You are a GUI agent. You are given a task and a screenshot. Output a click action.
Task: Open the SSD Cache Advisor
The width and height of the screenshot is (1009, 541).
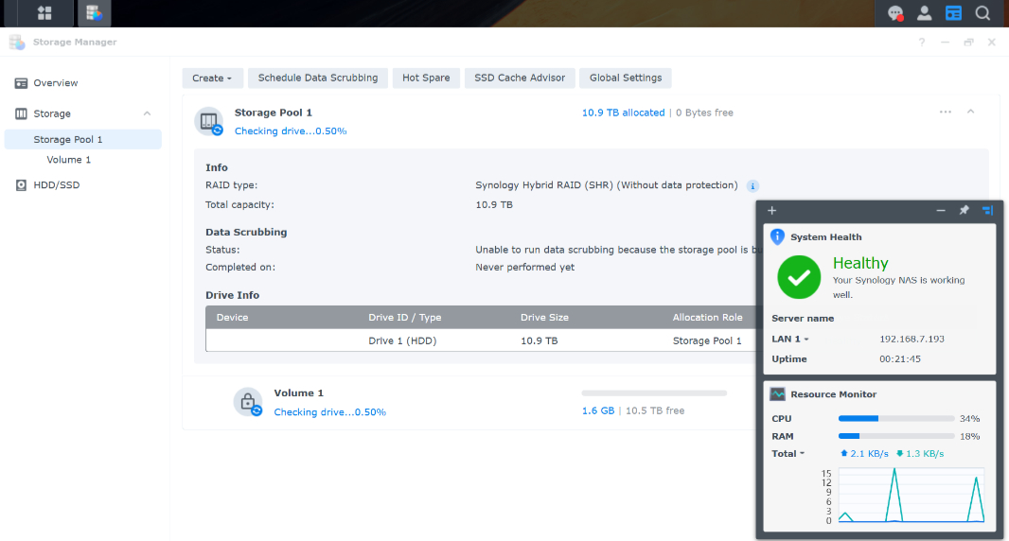[519, 79]
